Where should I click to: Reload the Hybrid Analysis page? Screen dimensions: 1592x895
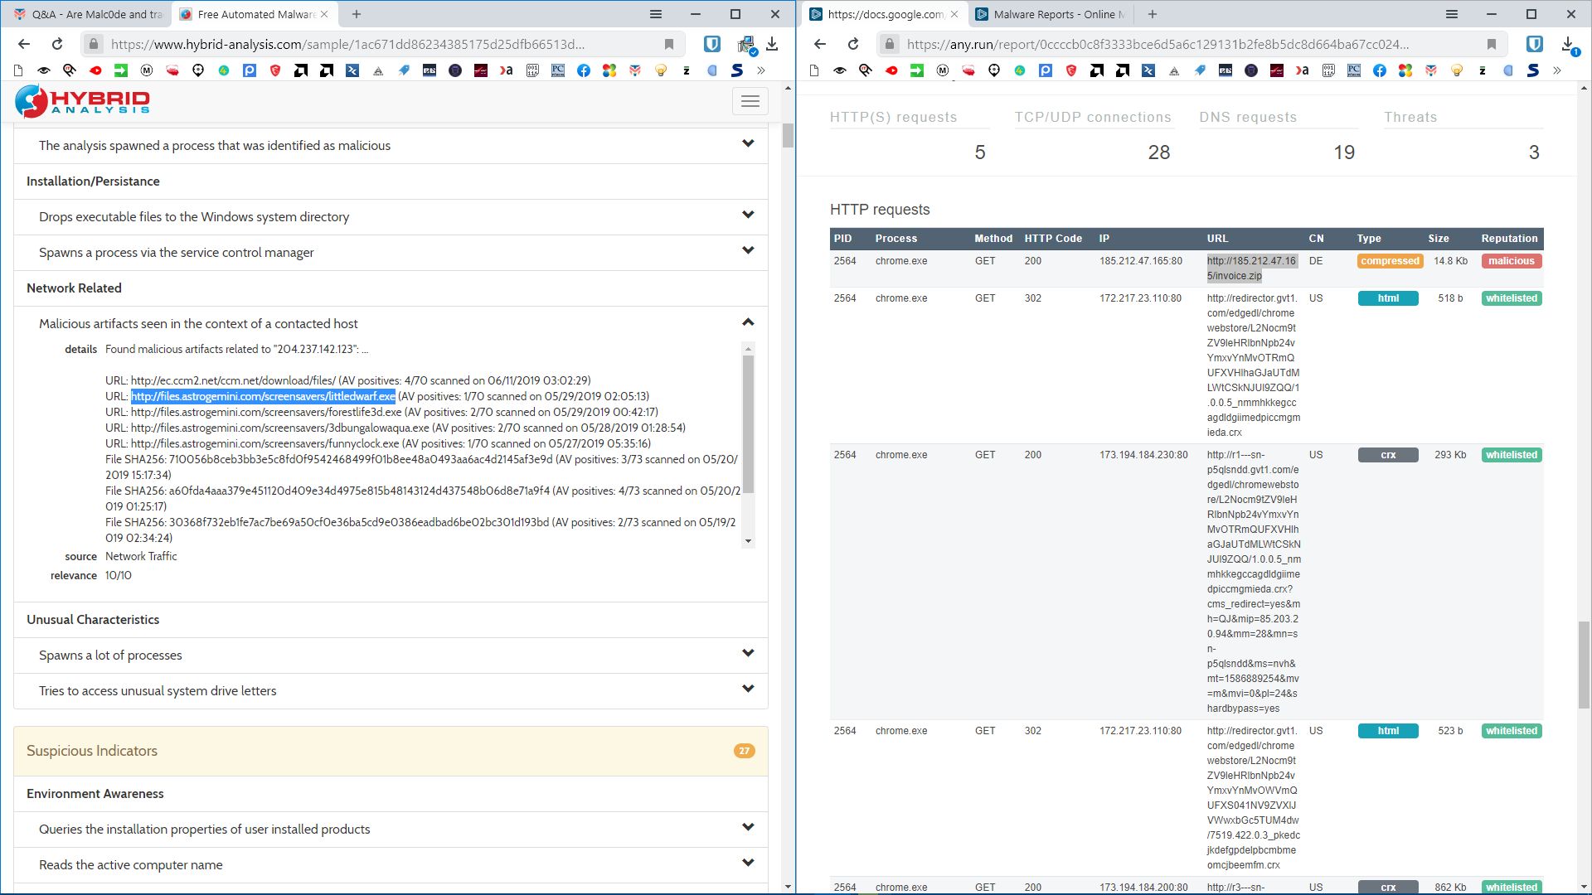pos(57,44)
